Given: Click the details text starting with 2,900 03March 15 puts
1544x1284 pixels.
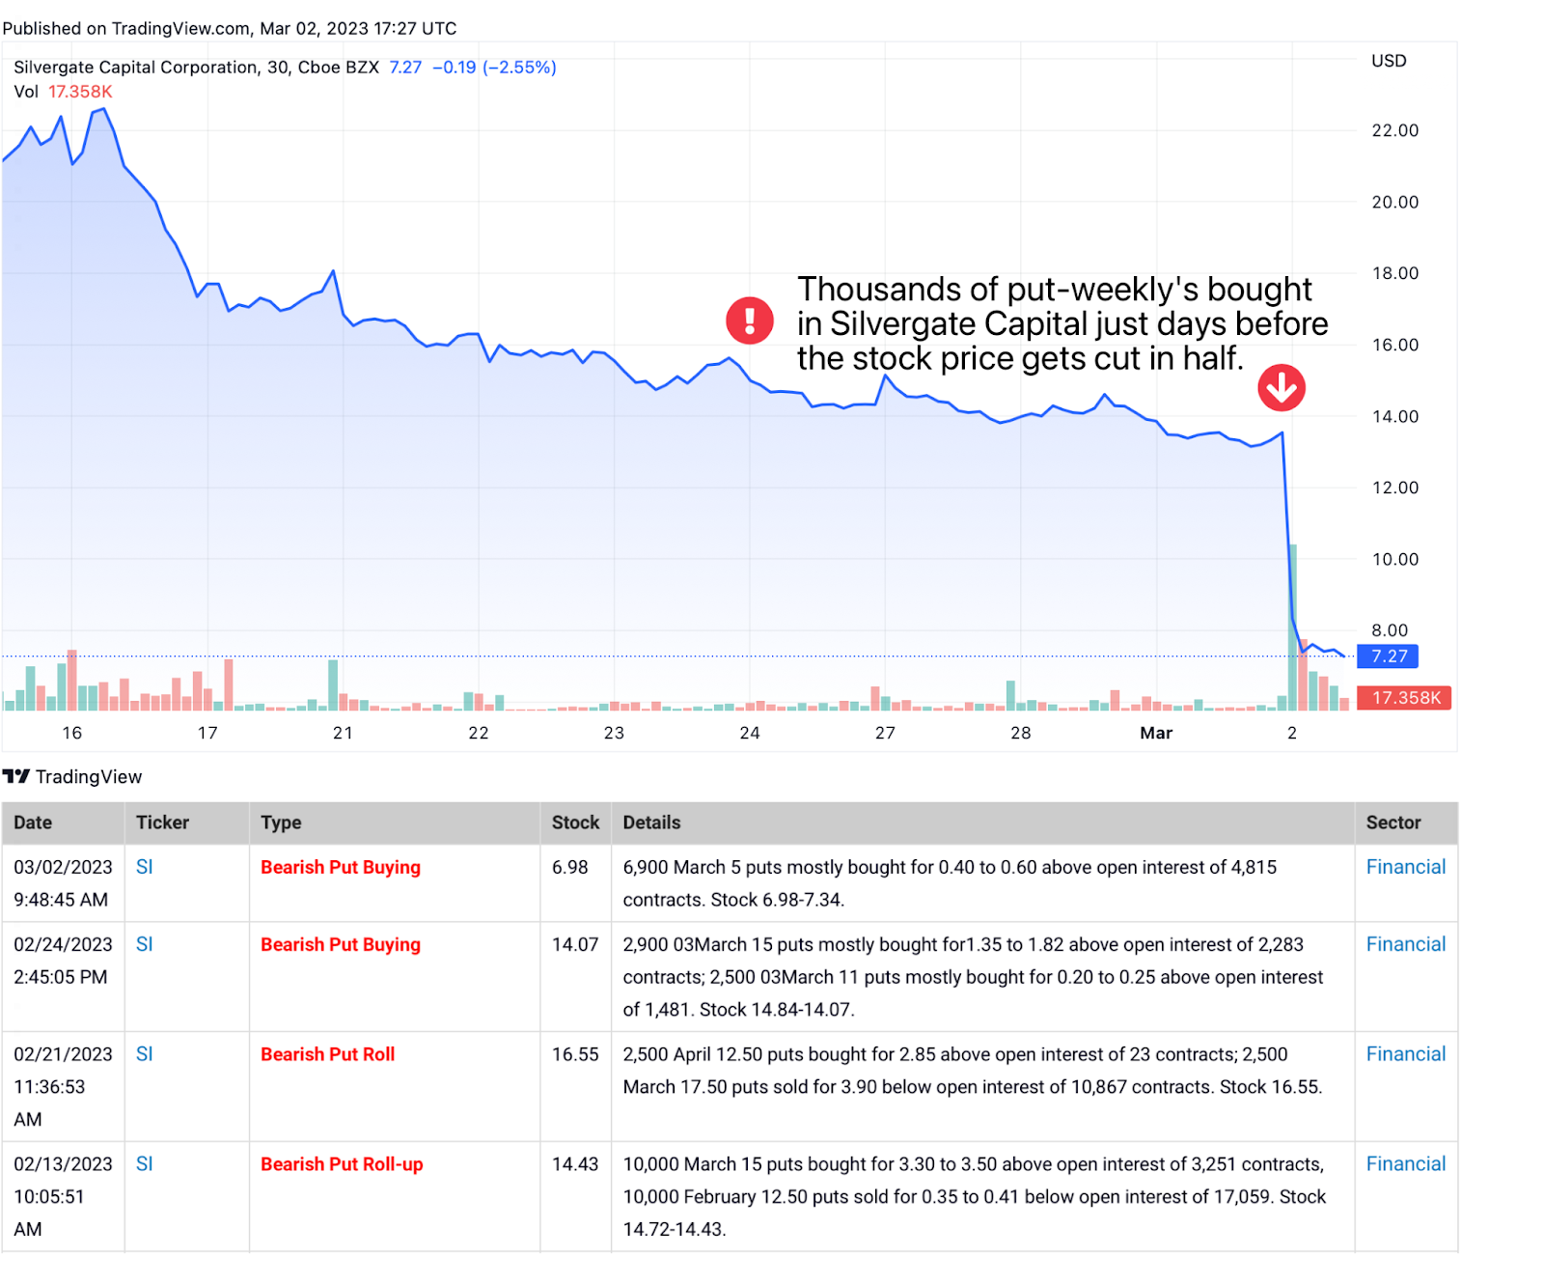Looking at the screenshot, I should [974, 977].
